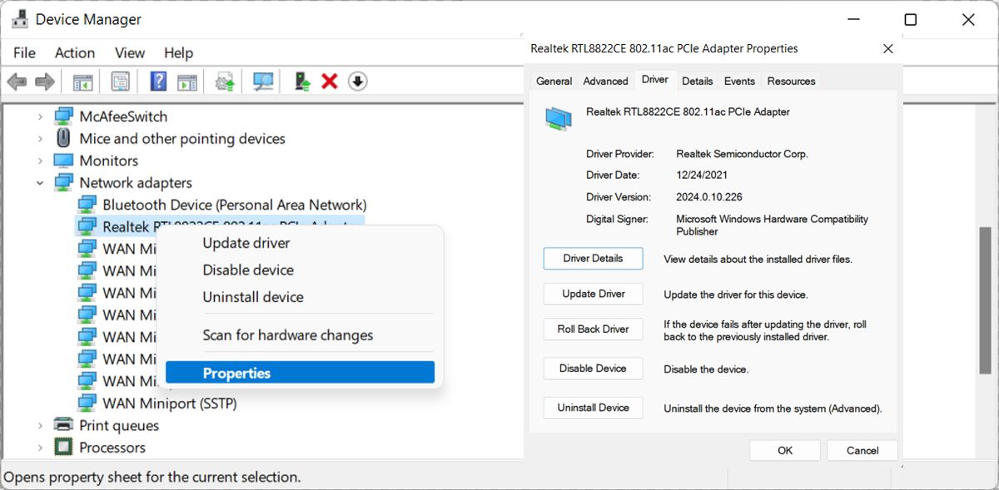The image size is (999, 490).
Task: Click the Roll Back Driver button
Action: (593, 329)
